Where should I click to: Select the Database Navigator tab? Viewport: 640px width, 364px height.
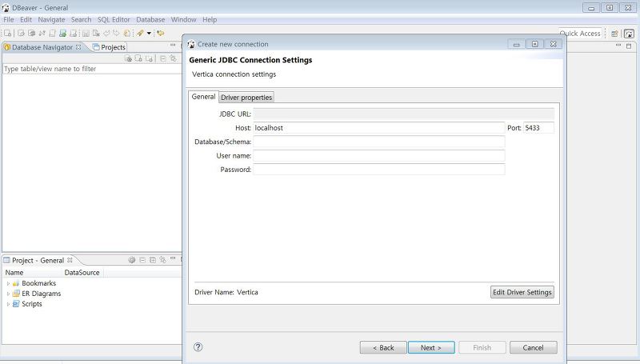pos(42,47)
